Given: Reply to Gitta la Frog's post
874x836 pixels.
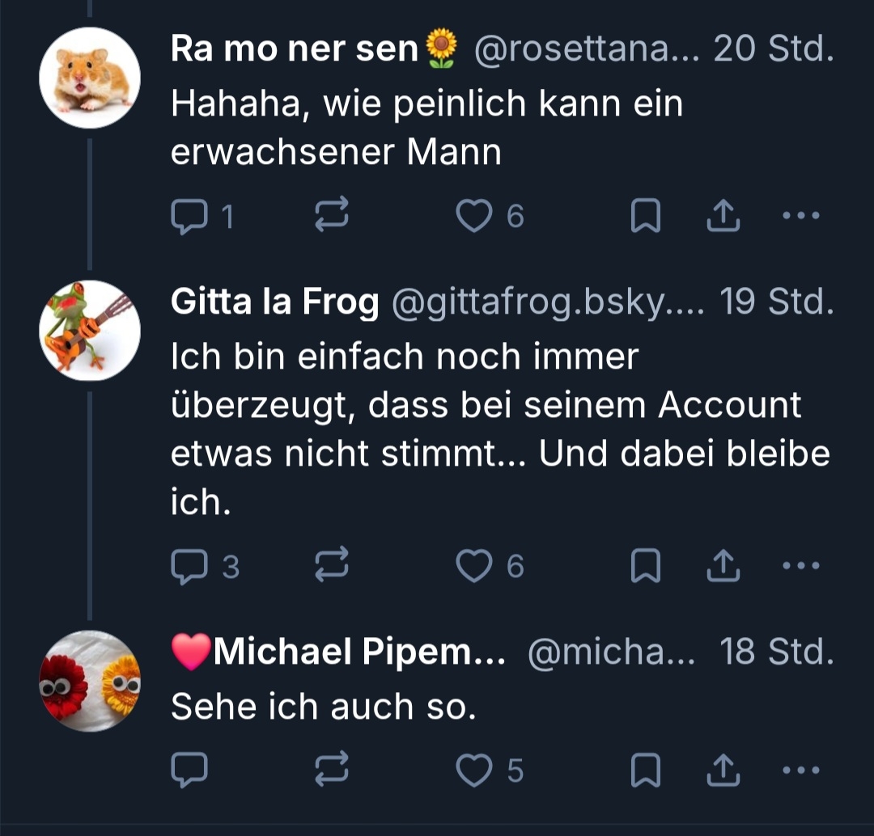Looking at the screenshot, I should [x=189, y=566].
